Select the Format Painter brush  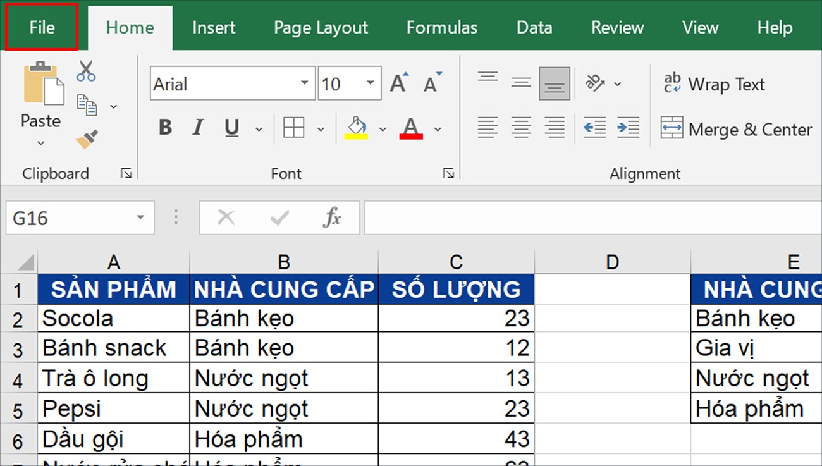click(87, 139)
